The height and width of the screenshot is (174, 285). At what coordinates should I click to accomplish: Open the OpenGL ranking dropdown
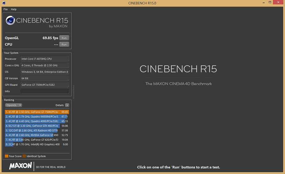14,105
